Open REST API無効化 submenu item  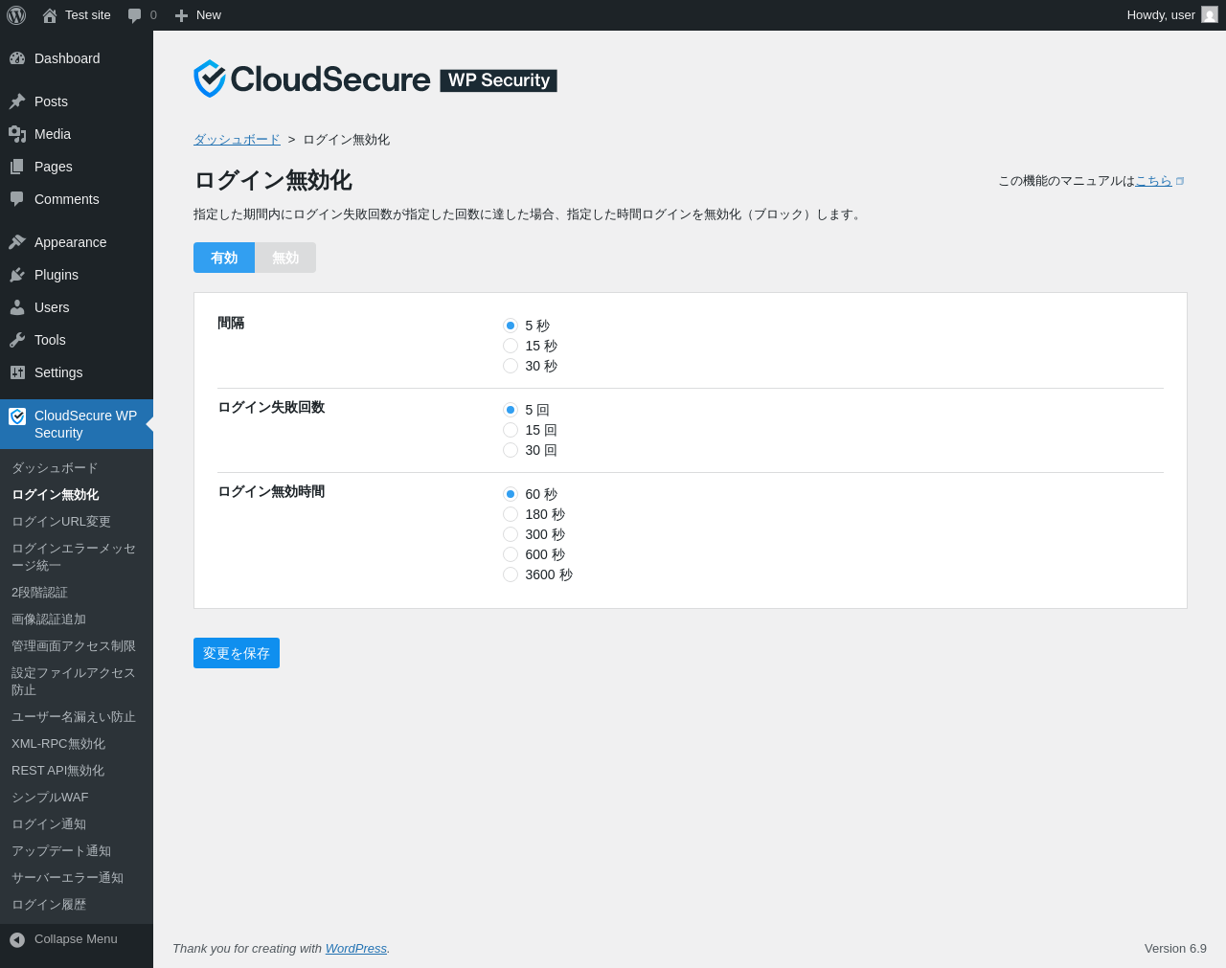tap(77, 771)
